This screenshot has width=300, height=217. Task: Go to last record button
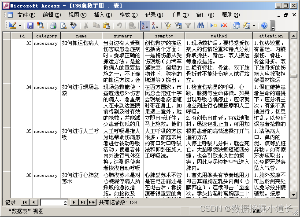pos(83,202)
